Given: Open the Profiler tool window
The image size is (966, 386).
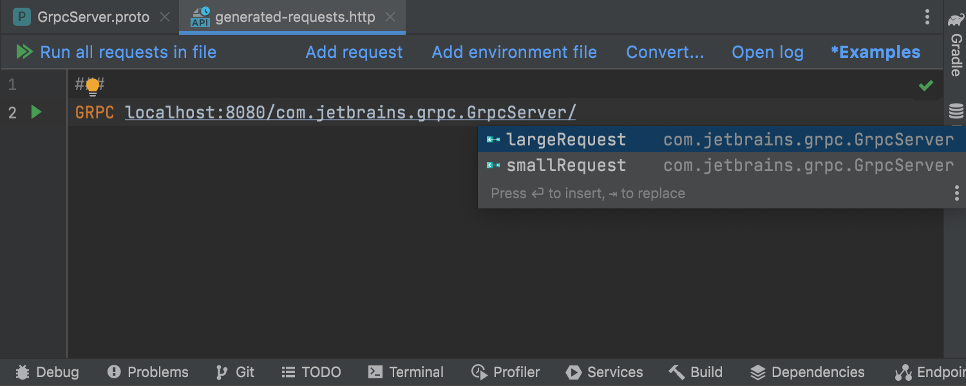Looking at the screenshot, I should (x=506, y=372).
